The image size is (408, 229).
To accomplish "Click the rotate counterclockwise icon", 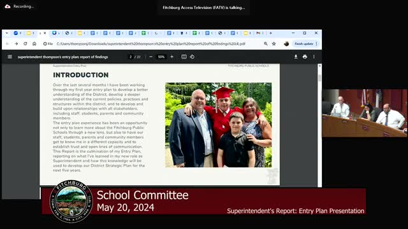I will [192, 57].
